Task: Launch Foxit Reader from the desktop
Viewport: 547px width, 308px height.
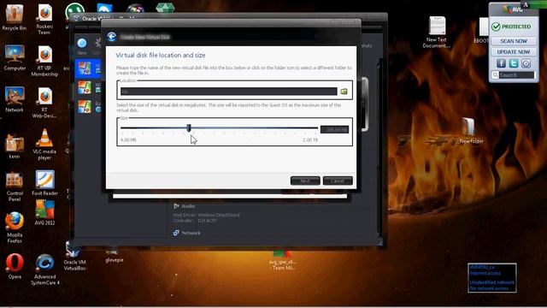Action: point(44,183)
